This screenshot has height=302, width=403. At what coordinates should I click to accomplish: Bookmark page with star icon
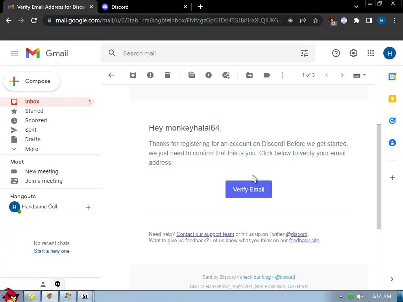point(316,20)
